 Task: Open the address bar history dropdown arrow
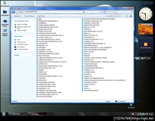pos(100,12)
